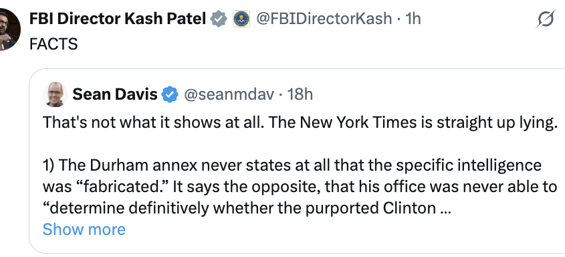Visit the @seanmdav handle
The height and width of the screenshot is (257, 565).
(x=229, y=94)
